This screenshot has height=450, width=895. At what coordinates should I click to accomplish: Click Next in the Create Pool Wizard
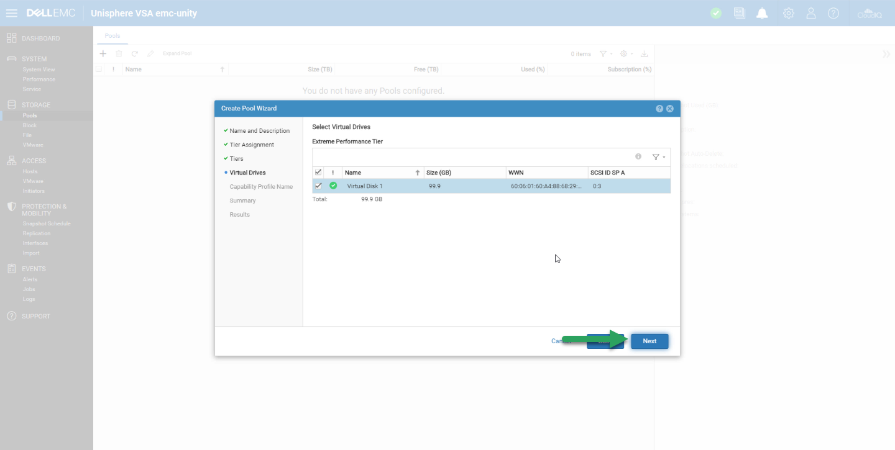[649, 341]
